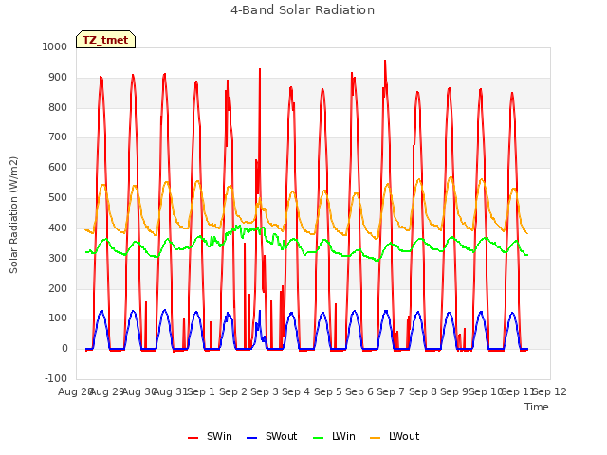Screen dimensions: 607x455
Task: Click the x-axis label Time
Action: point(537,407)
